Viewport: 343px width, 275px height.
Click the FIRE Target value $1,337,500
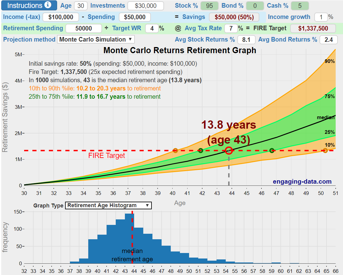(313, 28)
